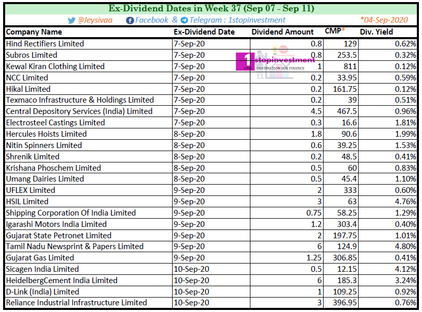Click the 4.76% yield for HSIL Limited

coord(406,202)
